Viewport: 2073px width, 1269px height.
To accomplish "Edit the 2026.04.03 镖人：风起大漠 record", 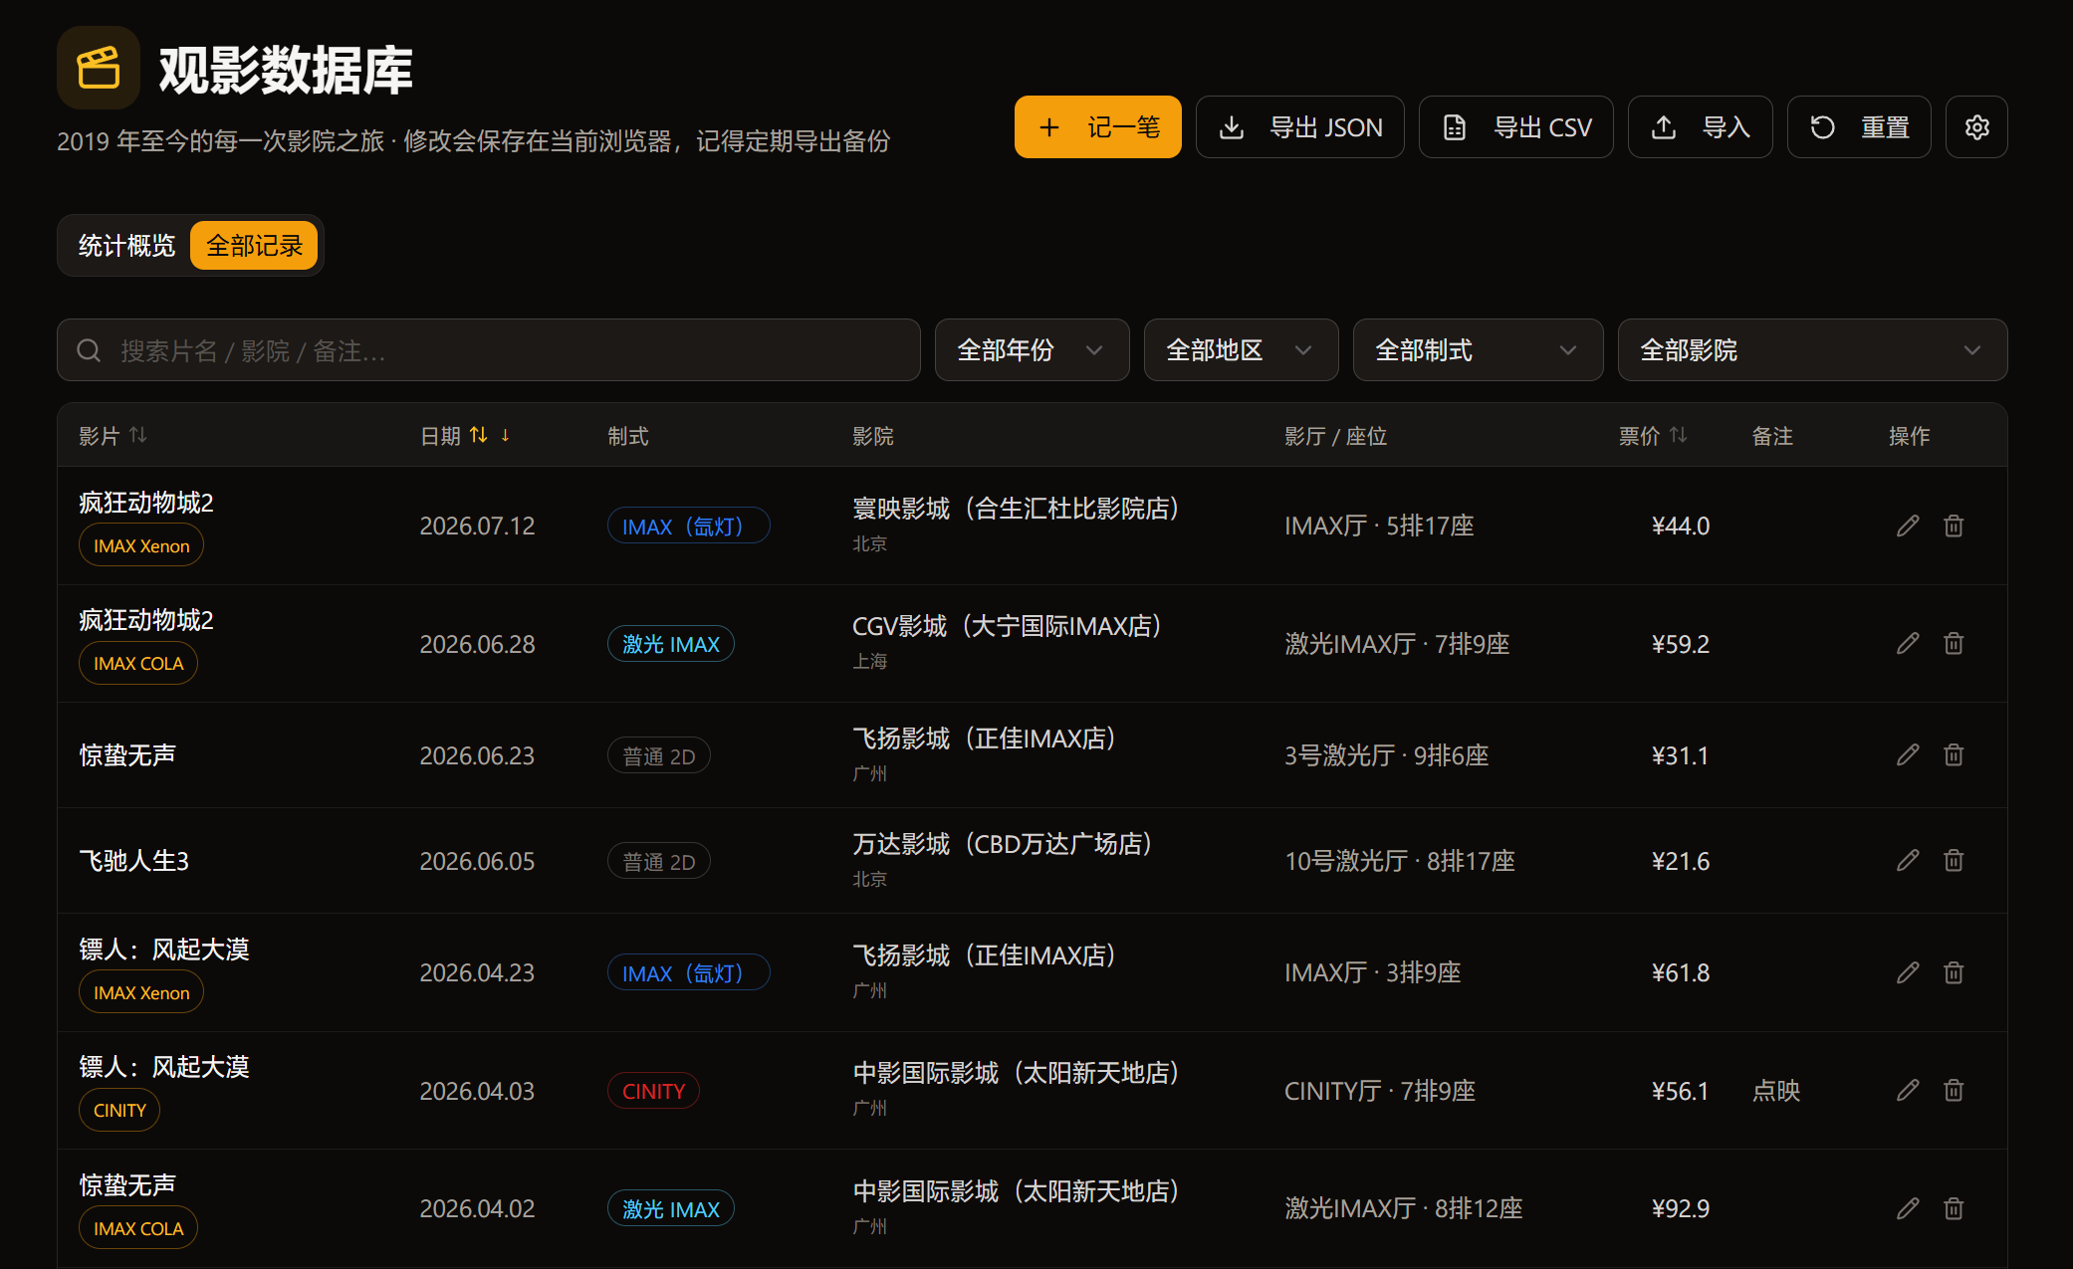I will click(1908, 1091).
